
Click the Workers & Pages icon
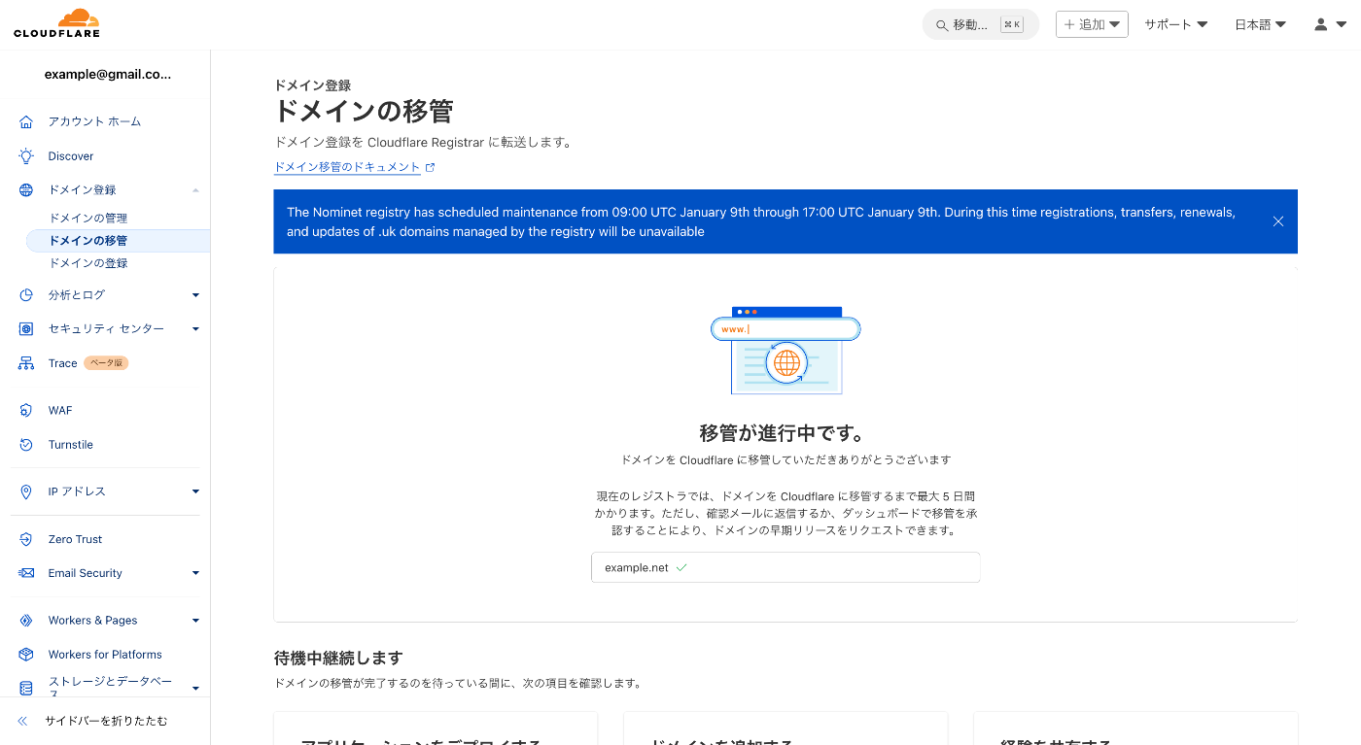[x=26, y=621]
